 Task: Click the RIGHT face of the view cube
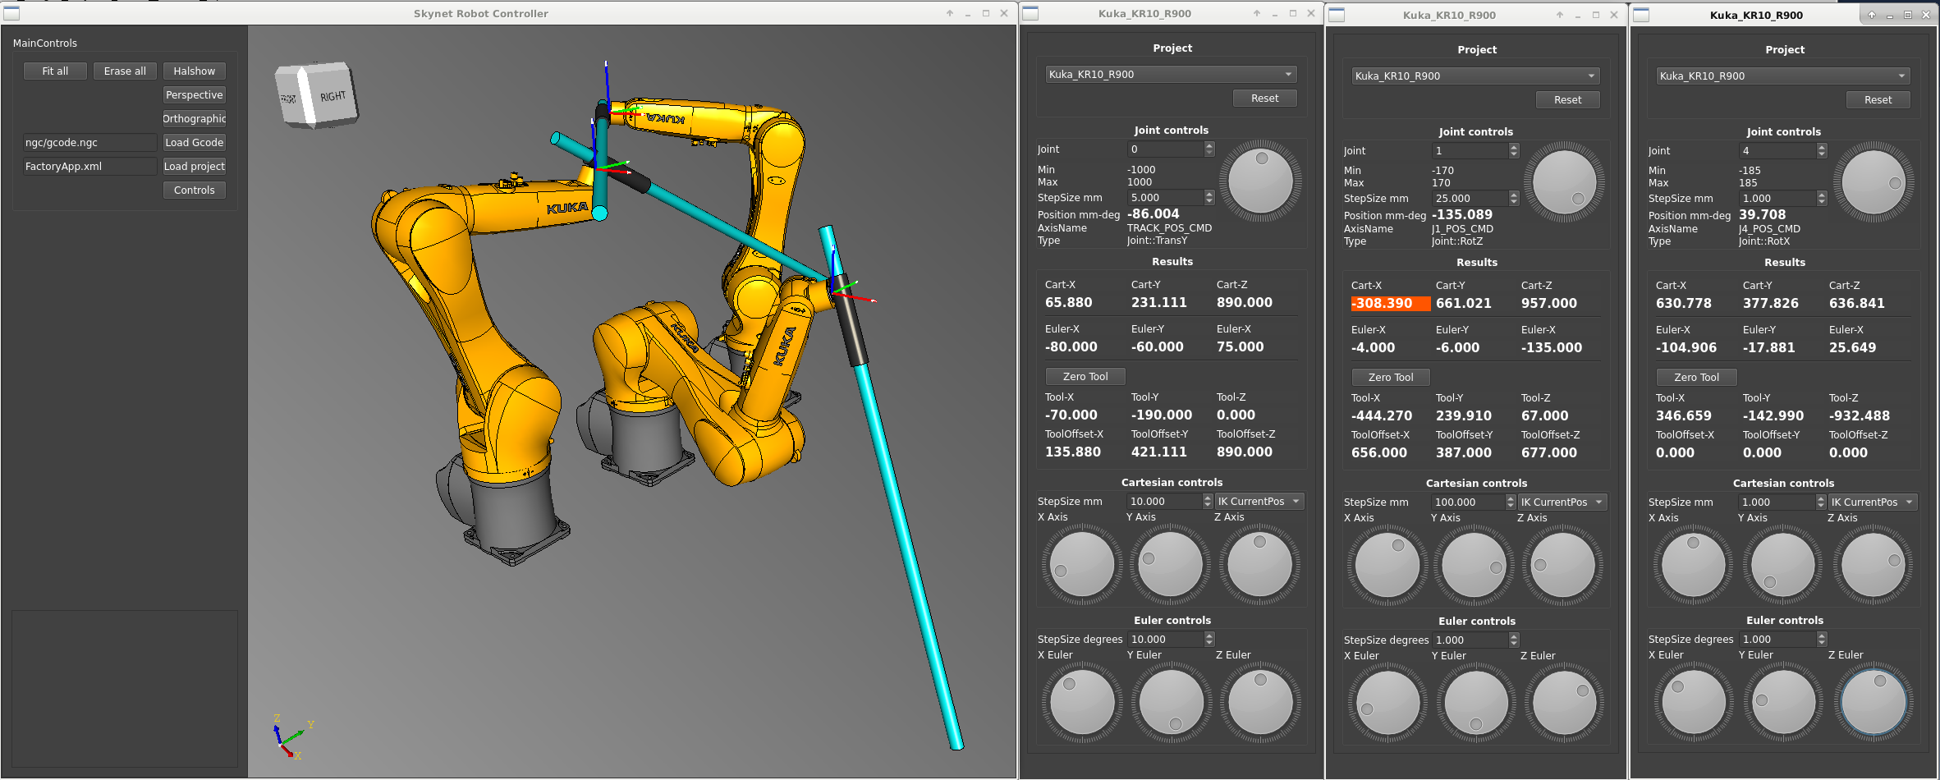(x=332, y=95)
